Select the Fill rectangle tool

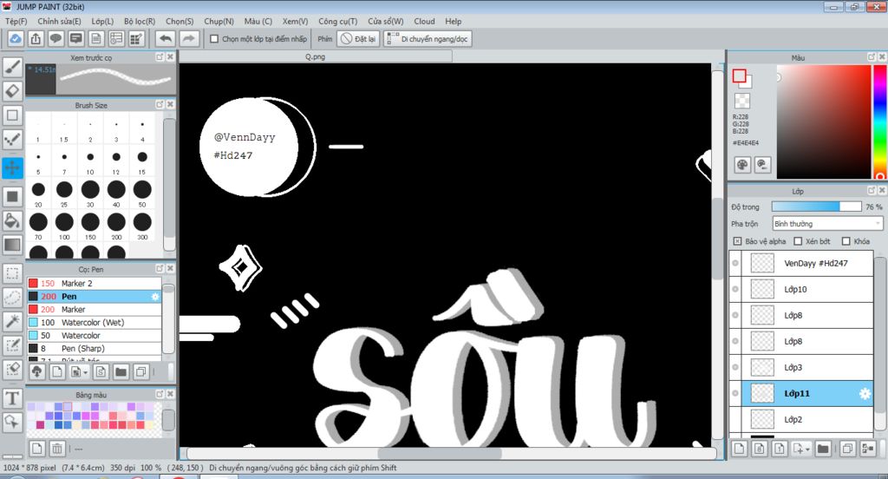pyautogui.click(x=12, y=197)
